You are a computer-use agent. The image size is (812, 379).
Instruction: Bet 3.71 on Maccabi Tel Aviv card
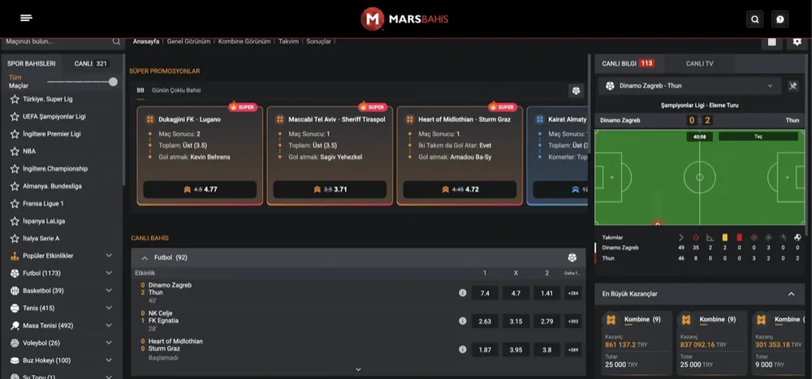click(x=330, y=190)
